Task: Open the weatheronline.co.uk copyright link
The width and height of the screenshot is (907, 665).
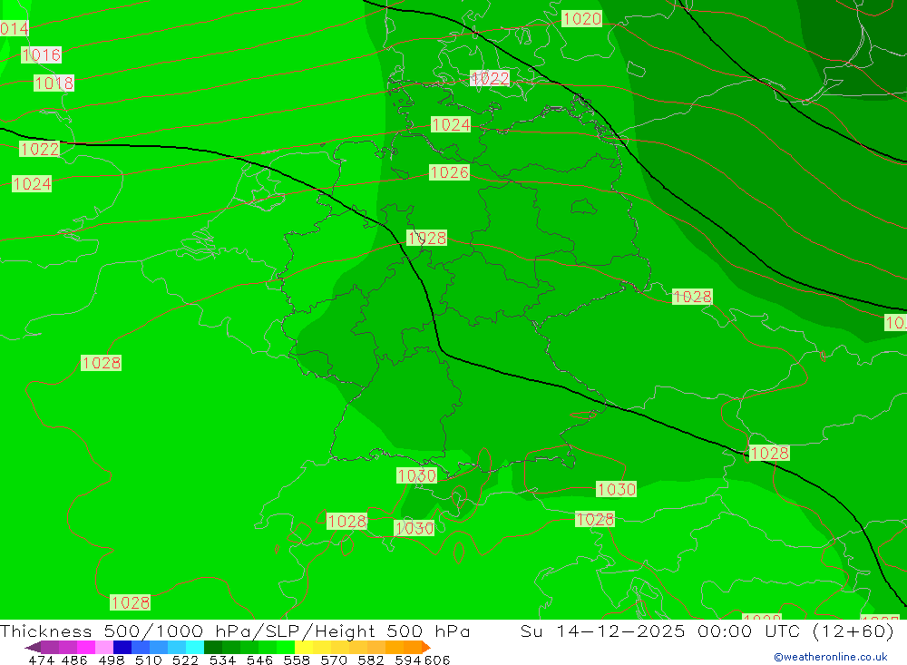Action: [830, 657]
